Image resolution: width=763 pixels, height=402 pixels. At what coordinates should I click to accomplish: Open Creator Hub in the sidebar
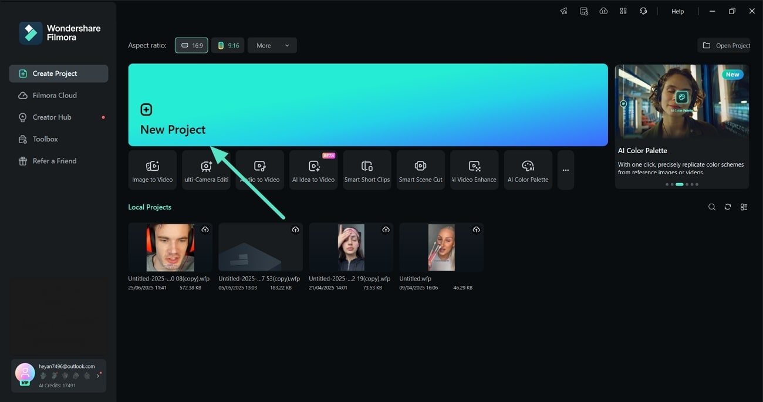(59, 117)
